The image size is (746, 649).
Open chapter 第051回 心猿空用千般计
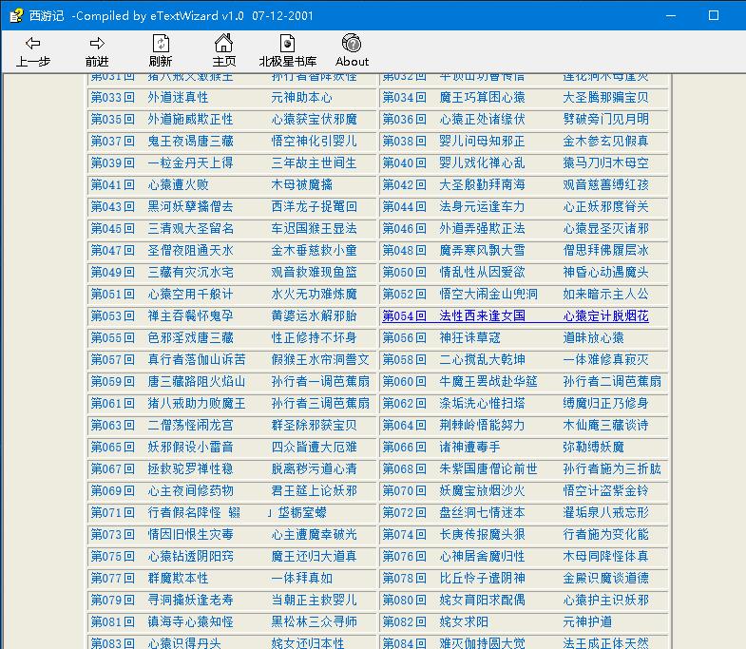(223, 295)
